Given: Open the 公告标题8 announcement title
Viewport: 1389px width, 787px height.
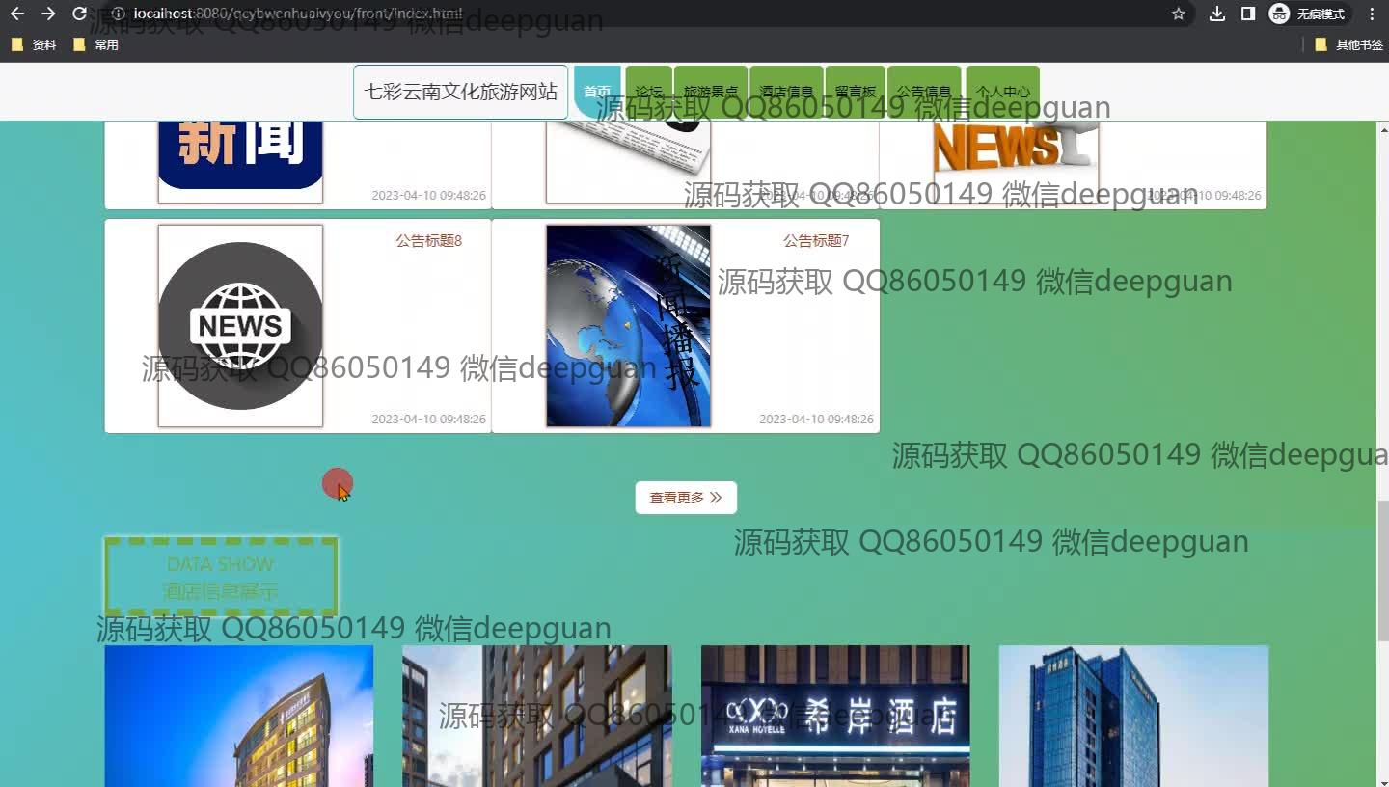Looking at the screenshot, I should pos(428,241).
